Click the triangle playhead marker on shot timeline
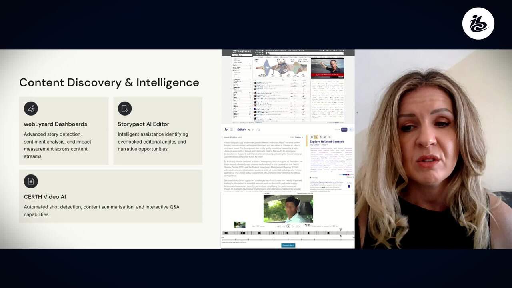The height and width of the screenshot is (288, 512). click(x=341, y=230)
